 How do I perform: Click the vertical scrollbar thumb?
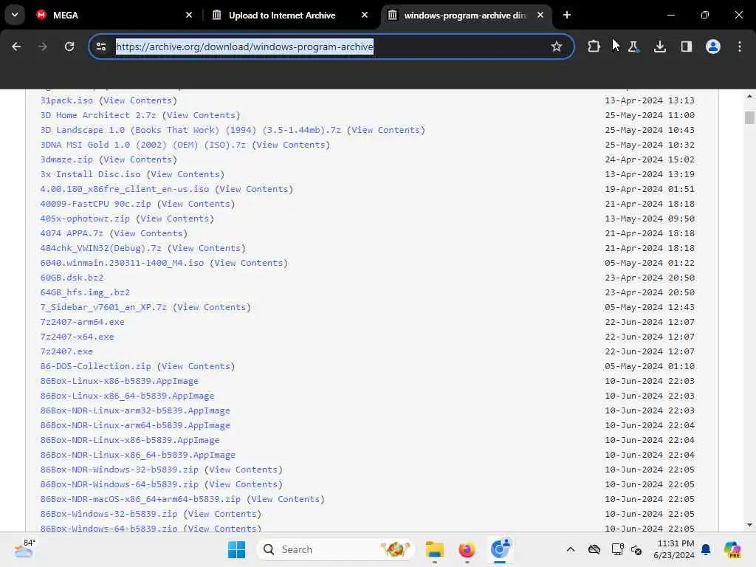pos(749,117)
